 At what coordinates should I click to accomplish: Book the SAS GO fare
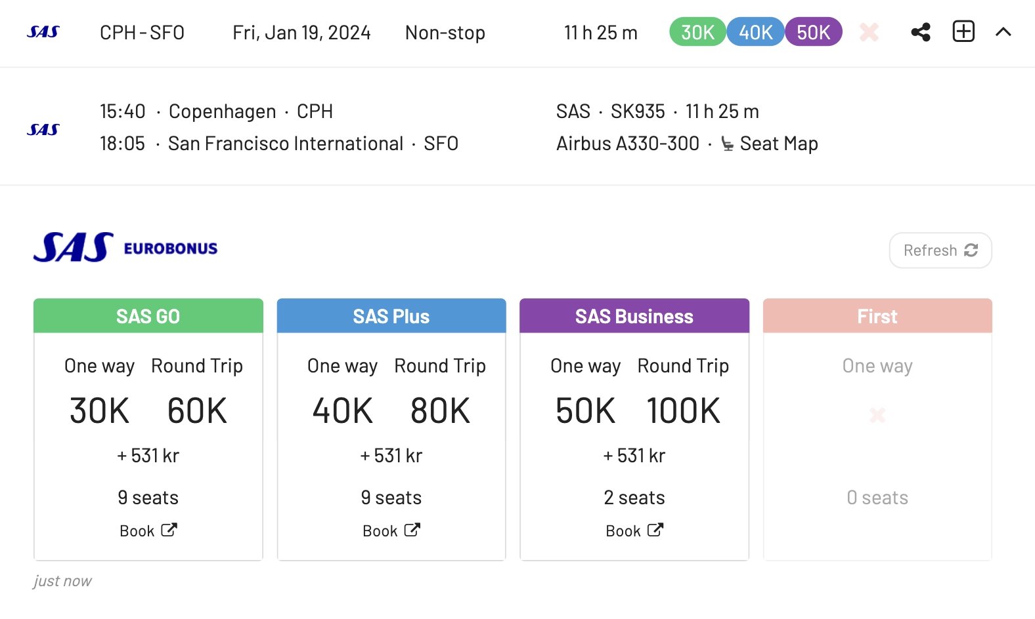[148, 530]
